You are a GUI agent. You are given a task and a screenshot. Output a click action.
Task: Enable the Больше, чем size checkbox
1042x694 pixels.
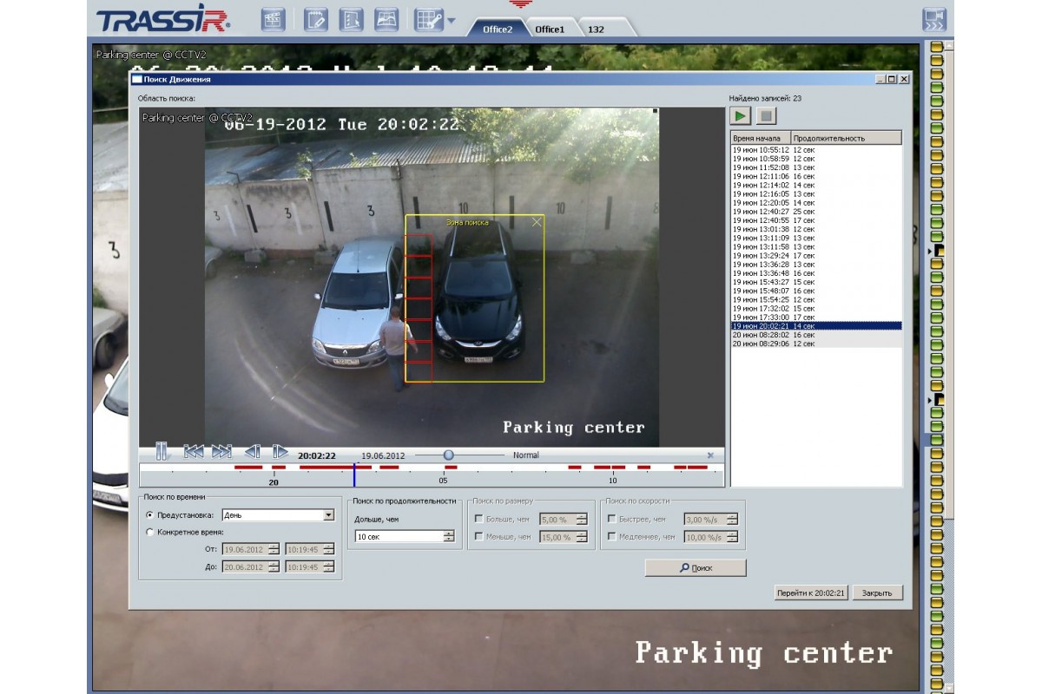[478, 520]
